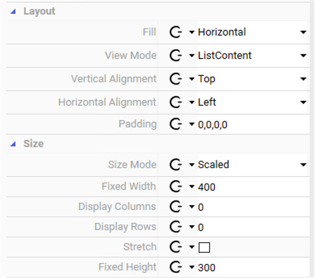The width and height of the screenshot is (315, 278).
Task: Click small binding arrow next to Display Rows
Action: click(192, 227)
